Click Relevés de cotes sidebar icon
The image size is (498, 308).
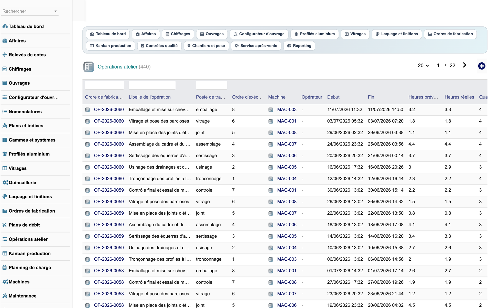point(5,55)
